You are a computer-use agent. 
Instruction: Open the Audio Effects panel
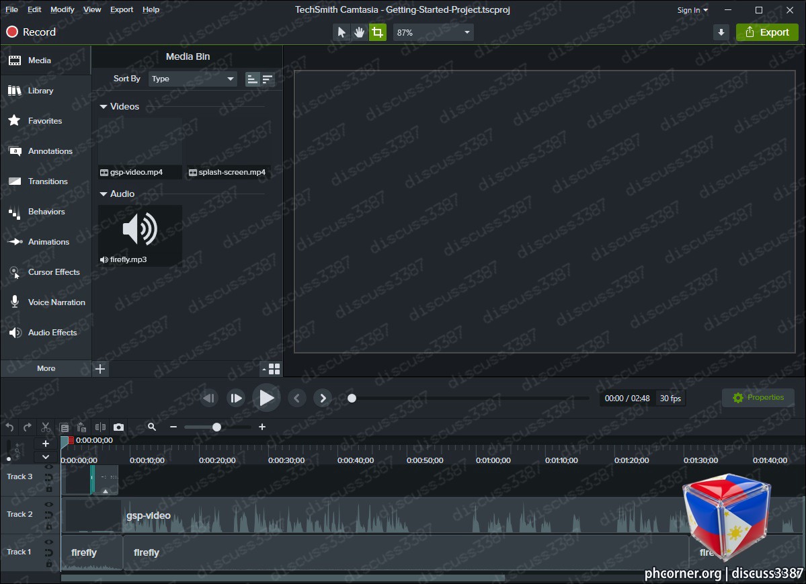pos(45,333)
